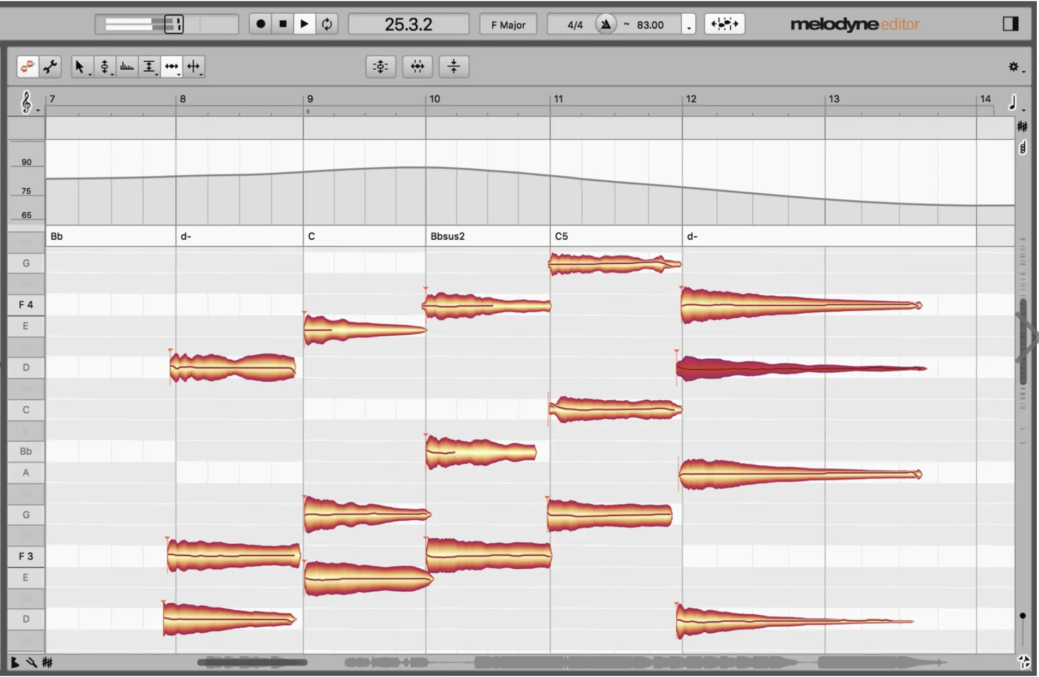Image resolution: width=1039 pixels, height=677 pixels.
Task: Open the Correct Pitch macro
Action: (x=380, y=66)
